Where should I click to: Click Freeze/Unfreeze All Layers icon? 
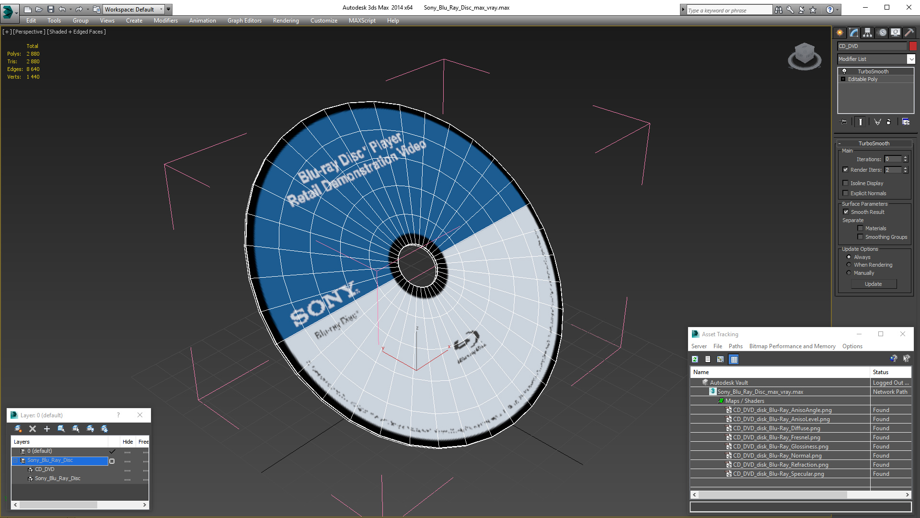coord(104,429)
